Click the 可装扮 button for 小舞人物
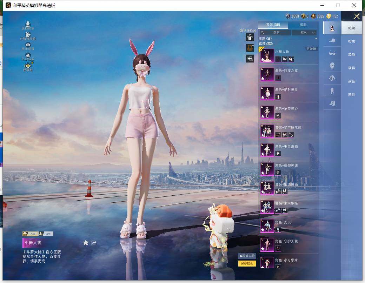 [311, 49]
